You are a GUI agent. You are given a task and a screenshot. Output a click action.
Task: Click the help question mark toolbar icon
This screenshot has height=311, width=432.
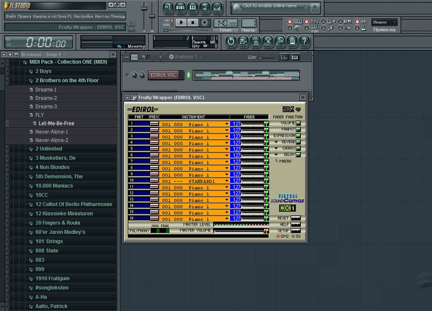305,41
